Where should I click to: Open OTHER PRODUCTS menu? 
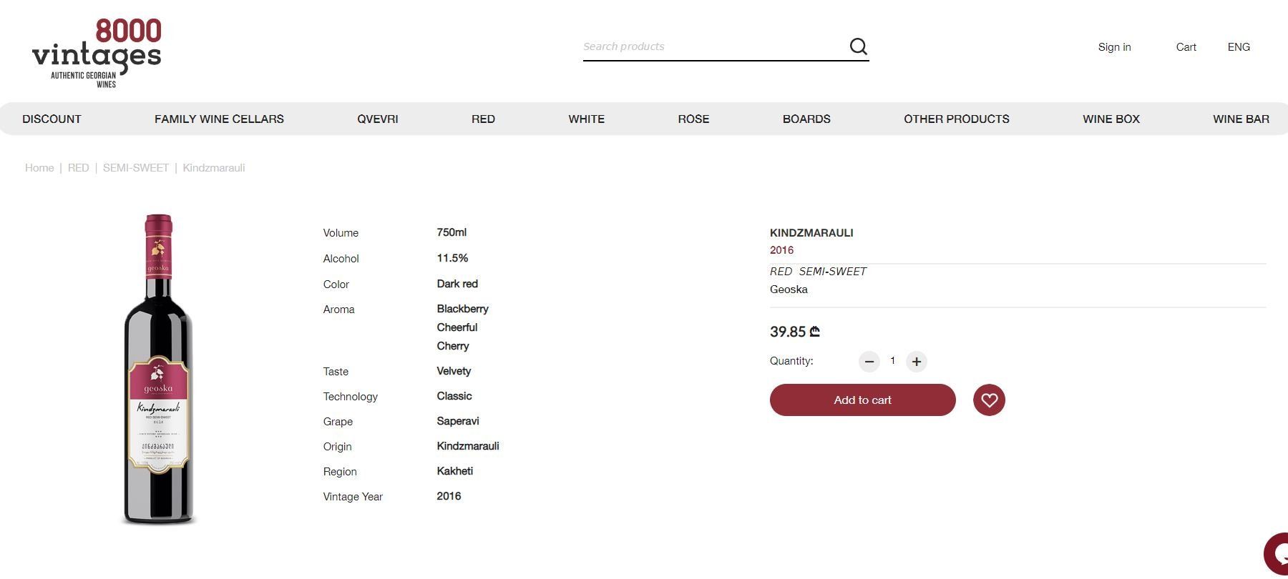click(x=957, y=119)
